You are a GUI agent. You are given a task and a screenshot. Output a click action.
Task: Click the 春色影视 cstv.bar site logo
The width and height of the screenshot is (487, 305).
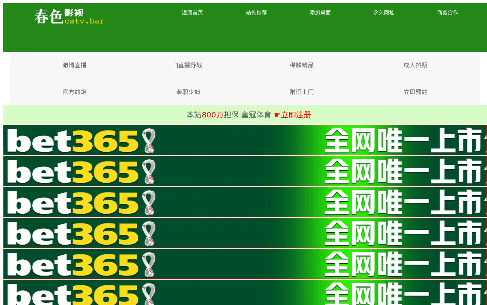69,17
